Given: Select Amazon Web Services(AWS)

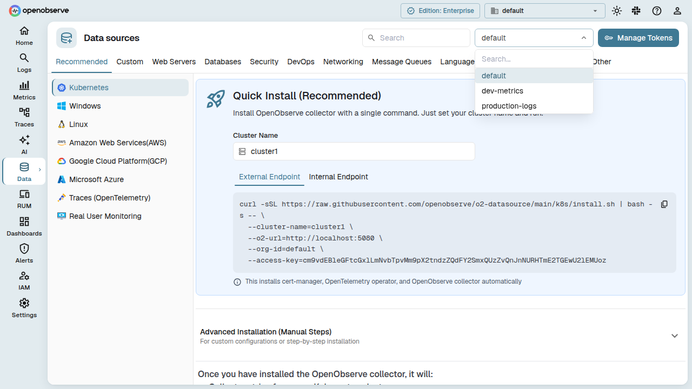Looking at the screenshot, I should tap(120, 143).
